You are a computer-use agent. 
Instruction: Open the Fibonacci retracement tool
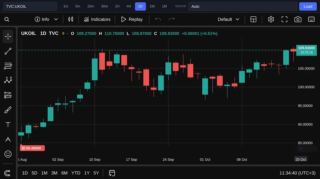tap(8, 66)
